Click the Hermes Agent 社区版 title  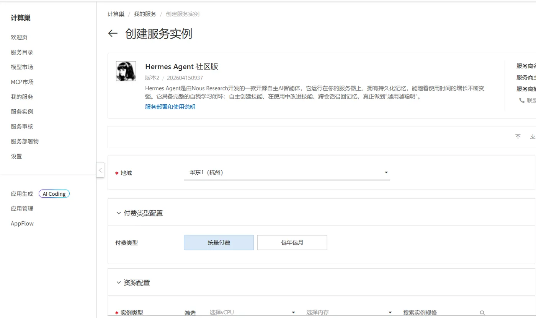coord(181,67)
